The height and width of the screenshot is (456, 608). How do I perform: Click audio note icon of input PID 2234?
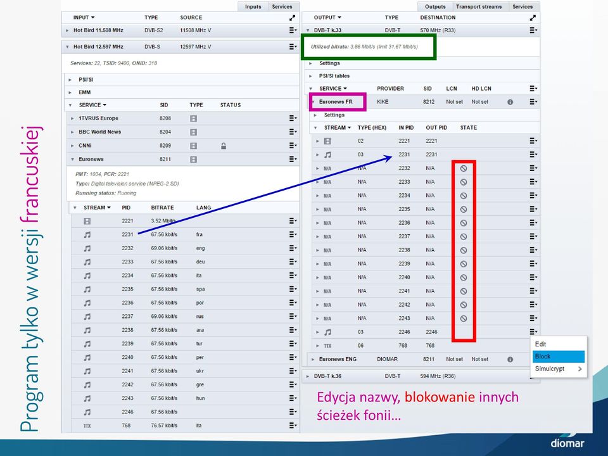87,275
